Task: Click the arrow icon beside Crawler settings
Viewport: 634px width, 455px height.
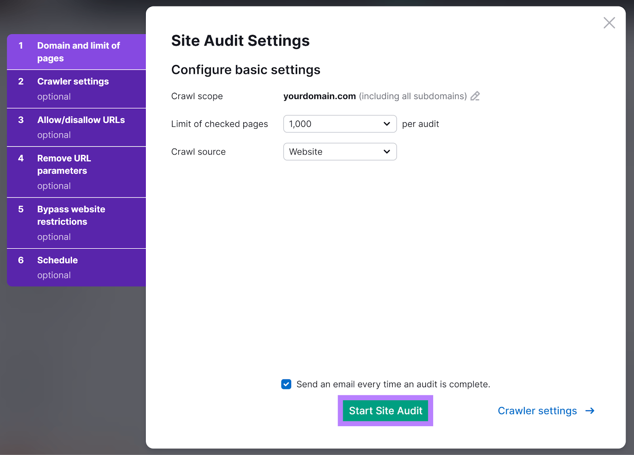Action: click(590, 411)
